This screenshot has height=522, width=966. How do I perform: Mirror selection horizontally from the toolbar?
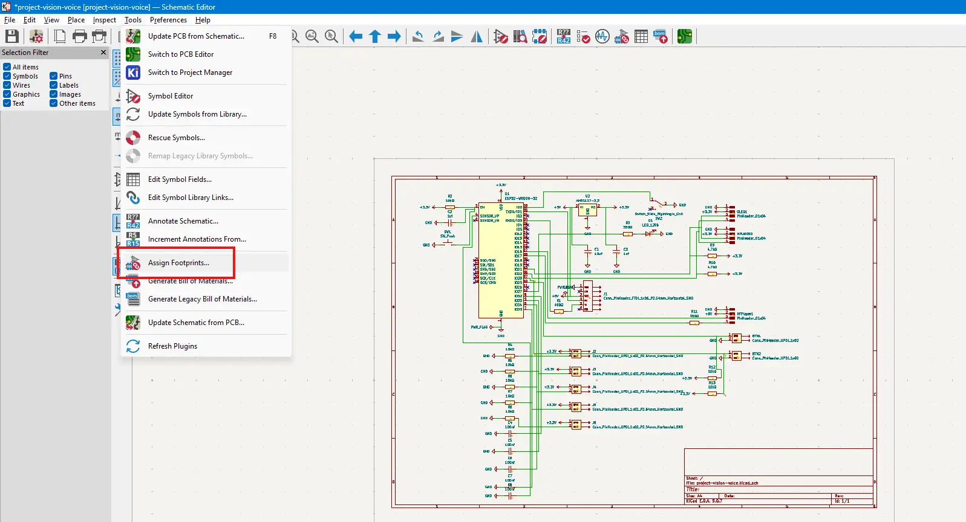point(477,37)
